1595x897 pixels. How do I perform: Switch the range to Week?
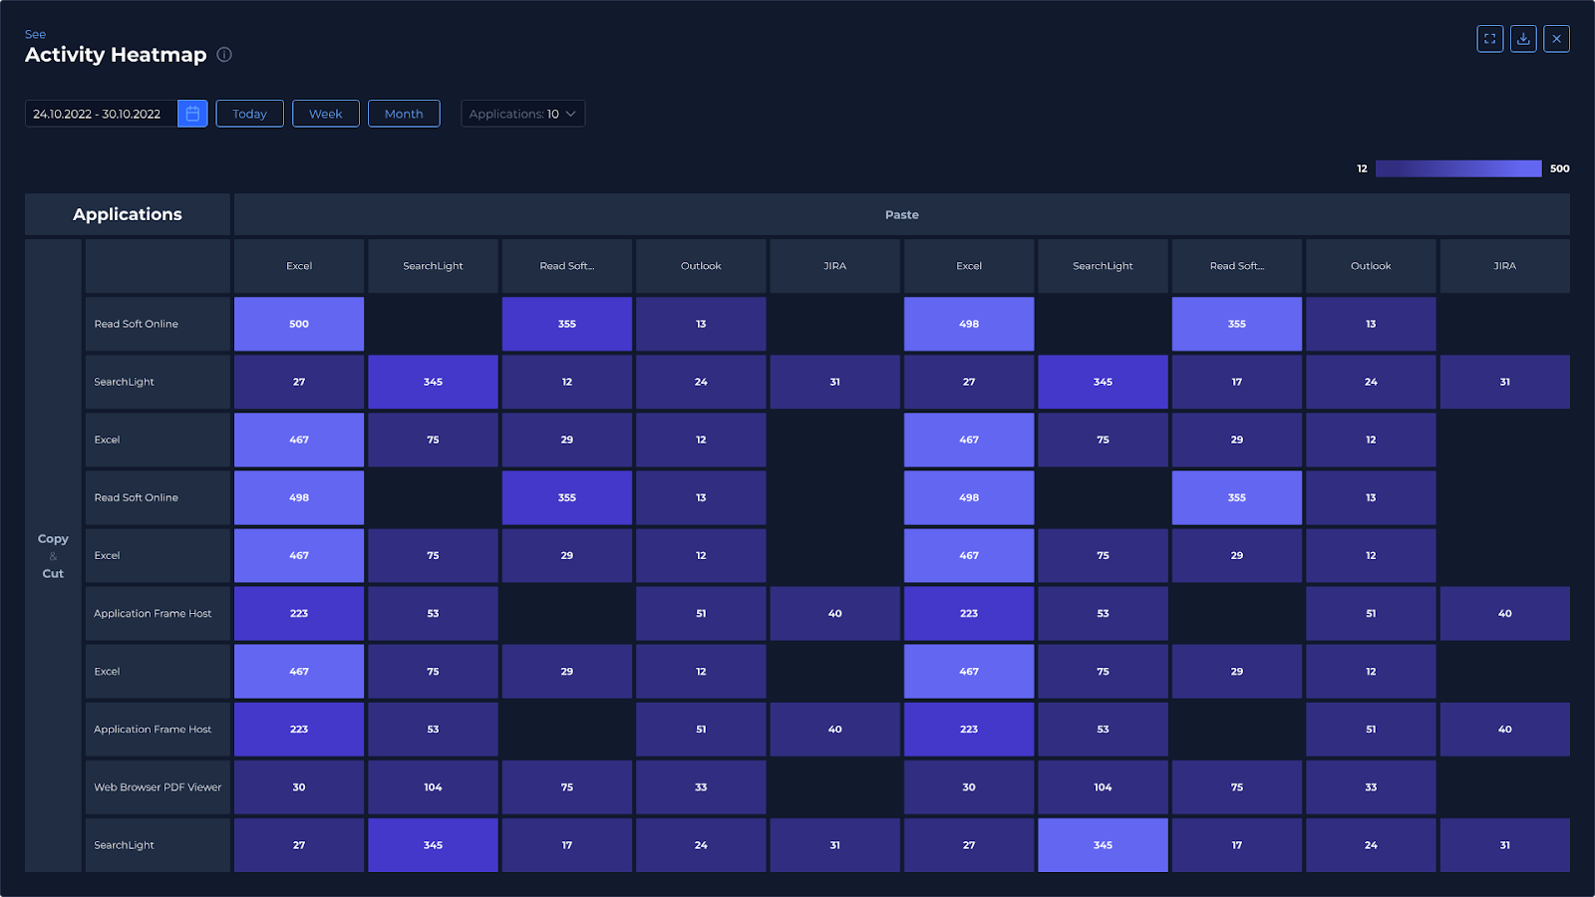click(326, 114)
